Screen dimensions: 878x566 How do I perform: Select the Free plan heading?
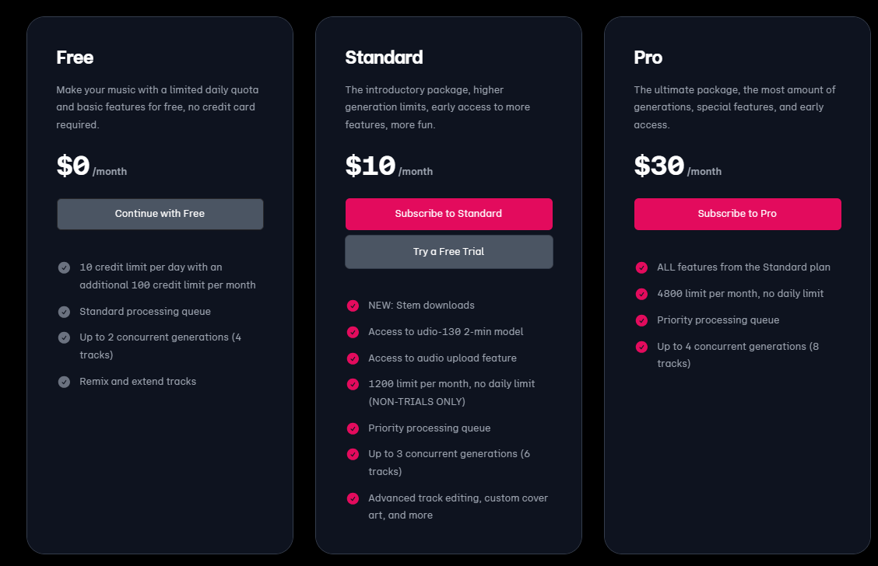pyautogui.click(x=75, y=58)
